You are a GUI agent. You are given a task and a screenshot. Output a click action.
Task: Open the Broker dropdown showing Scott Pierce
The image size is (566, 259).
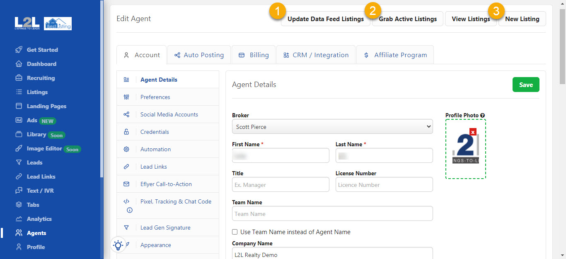click(332, 127)
